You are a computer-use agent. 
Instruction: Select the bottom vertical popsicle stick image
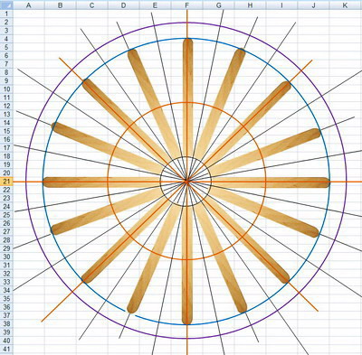click(187, 265)
